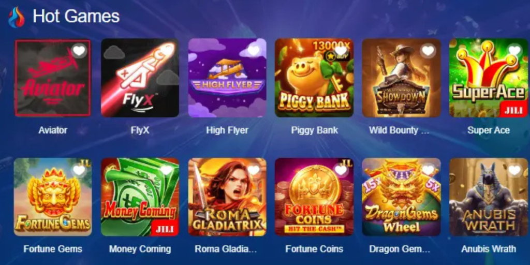Select the Aviator red plane thumbnail
This screenshot has height=265, width=530.
tap(53, 78)
